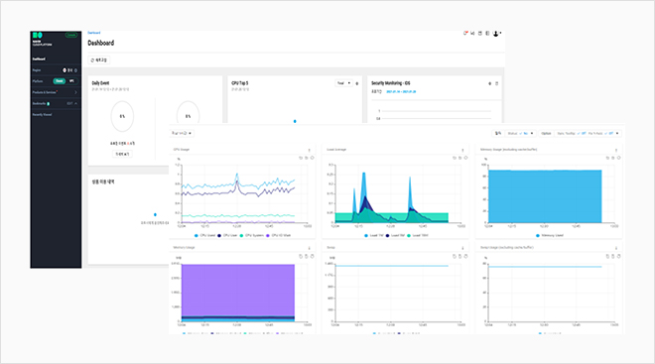Click button under first Daily Event gauge
The width and height of the screenshot is (655, 364).
point(122,154)
